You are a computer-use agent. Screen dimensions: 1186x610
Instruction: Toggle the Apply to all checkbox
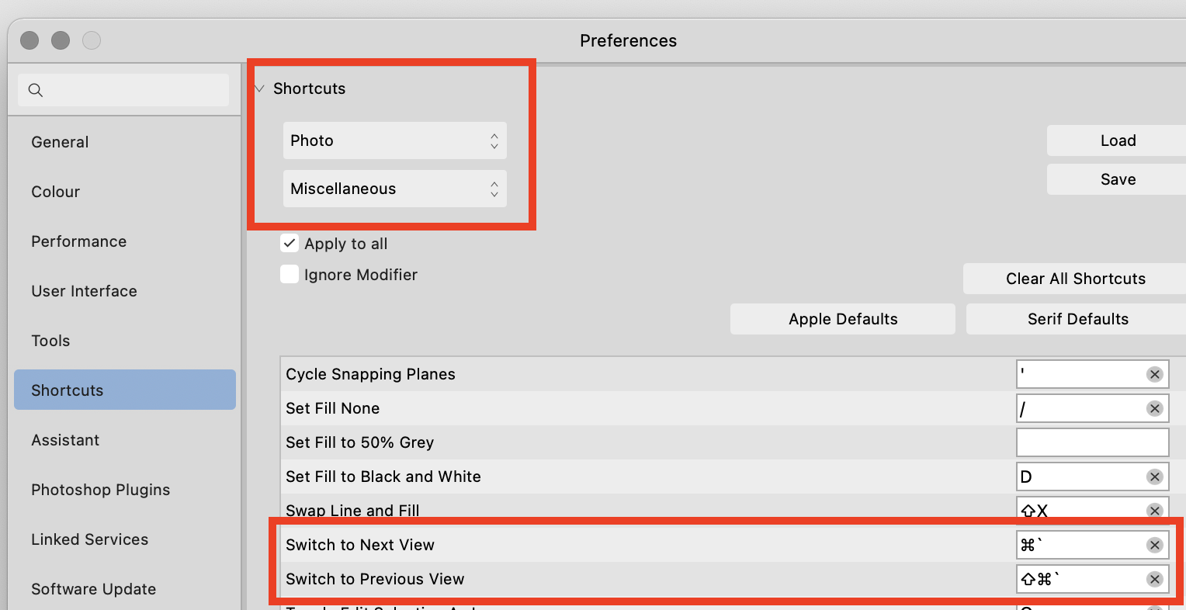click(x=290, y=244)
